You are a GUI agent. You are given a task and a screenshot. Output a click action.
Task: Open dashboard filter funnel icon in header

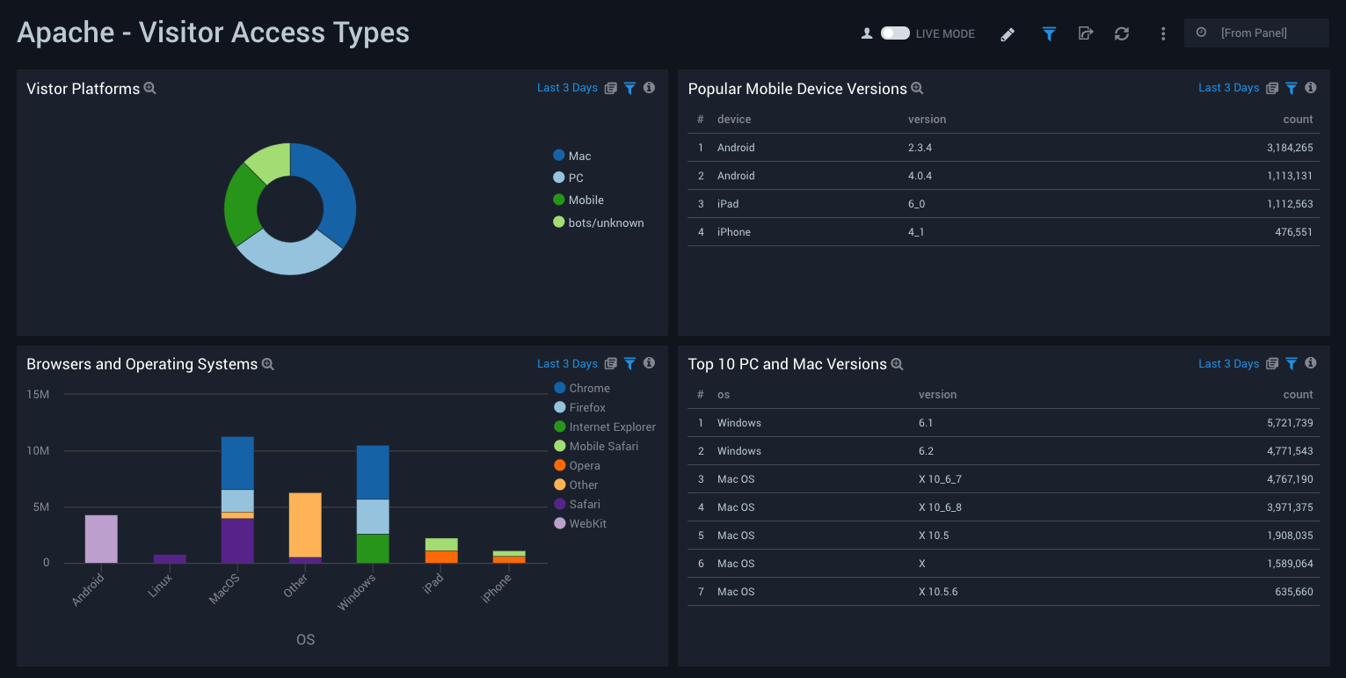(x=1049, y=33)
